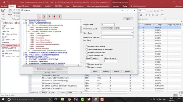Open Chrome from the taskbar
Screen dimensions: 183x102
69,99
